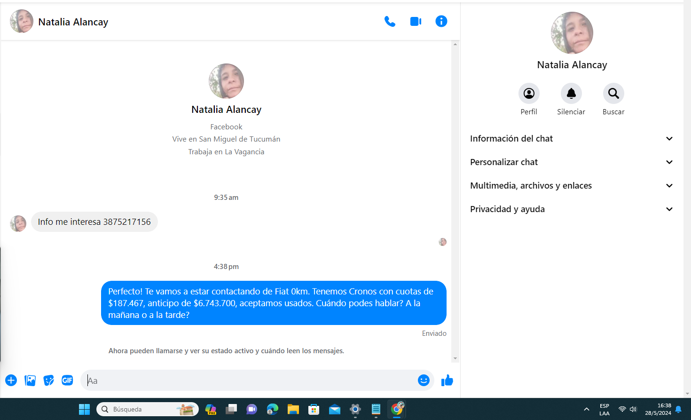The height and width of the screenshot is (420, 691).
Task: Open Natalia Alancay's name in chat header
Action: 73,22
